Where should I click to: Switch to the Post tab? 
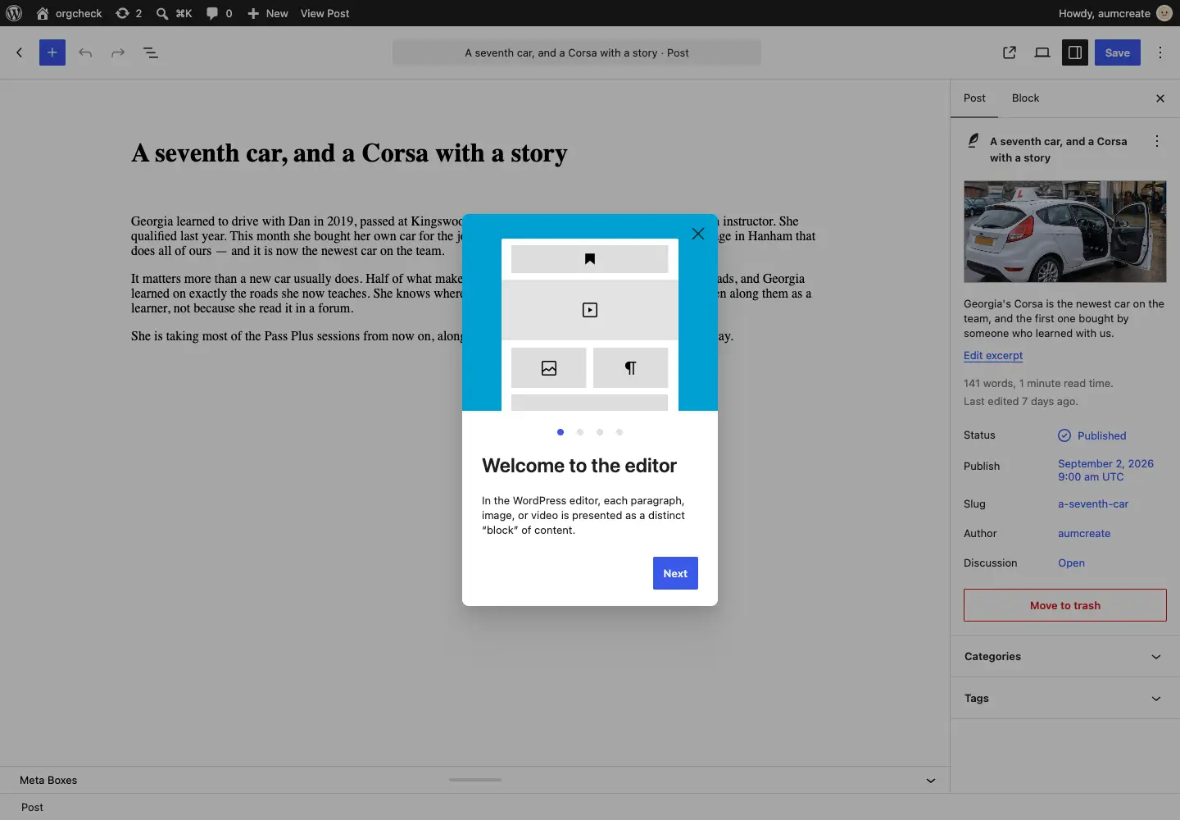point(974,98)
